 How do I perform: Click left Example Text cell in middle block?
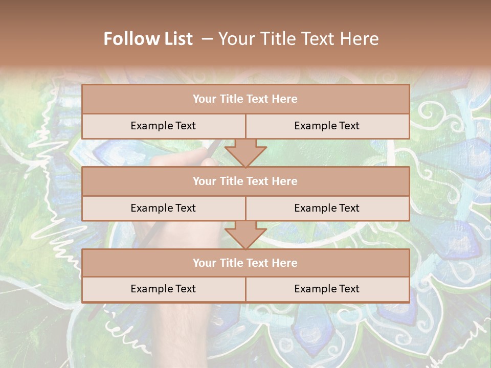pyautogui.click(x=163, y=208)
